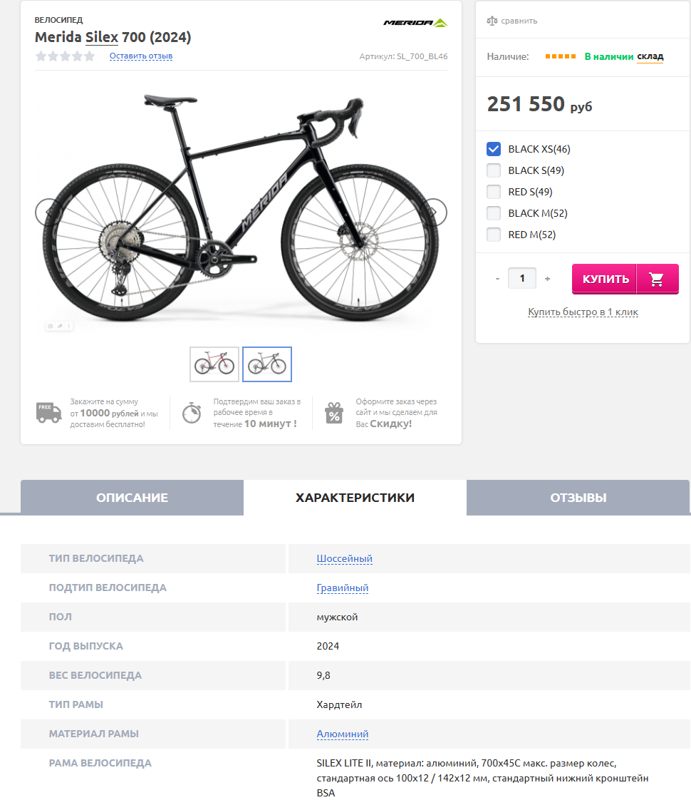Tick the BLACK M(52) checkbox
This screenshot has height=800, width=691.
494,213
